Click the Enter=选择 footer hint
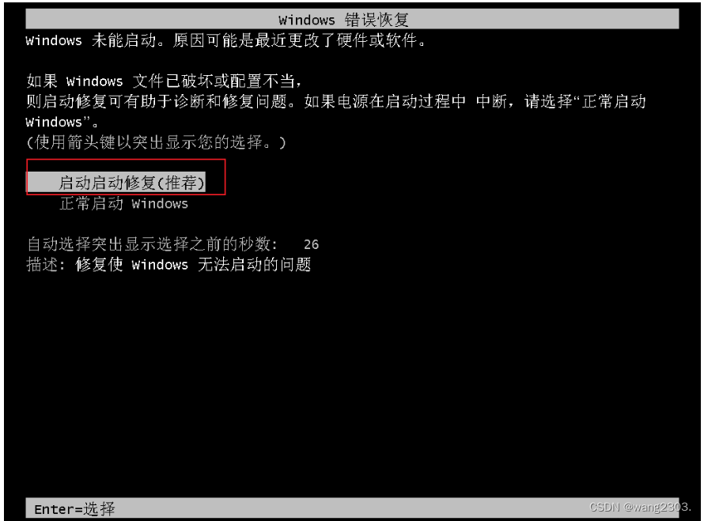704x521 pixels. (74, 509)
